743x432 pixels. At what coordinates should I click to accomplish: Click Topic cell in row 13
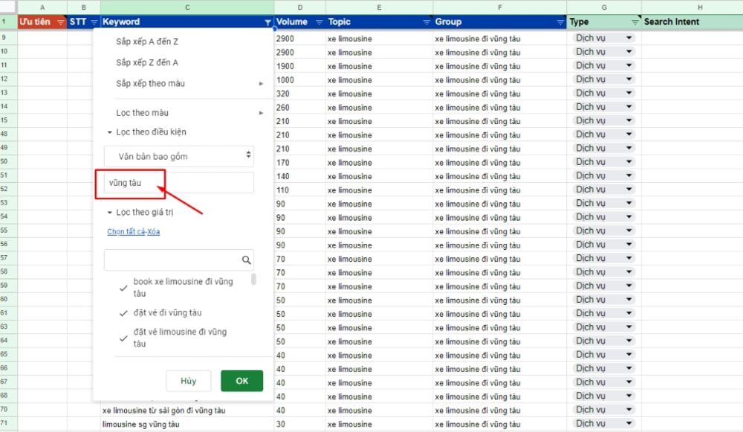click(379, 94)
